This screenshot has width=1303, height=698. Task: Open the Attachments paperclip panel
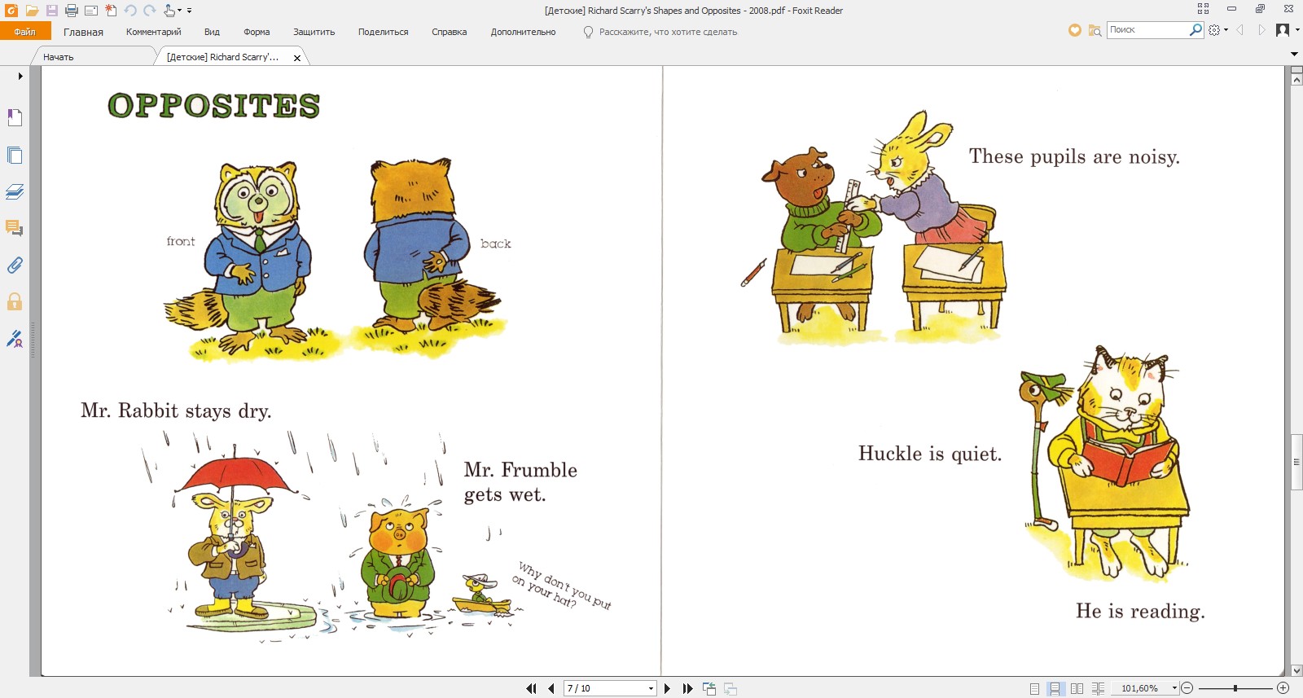(15, 265)
